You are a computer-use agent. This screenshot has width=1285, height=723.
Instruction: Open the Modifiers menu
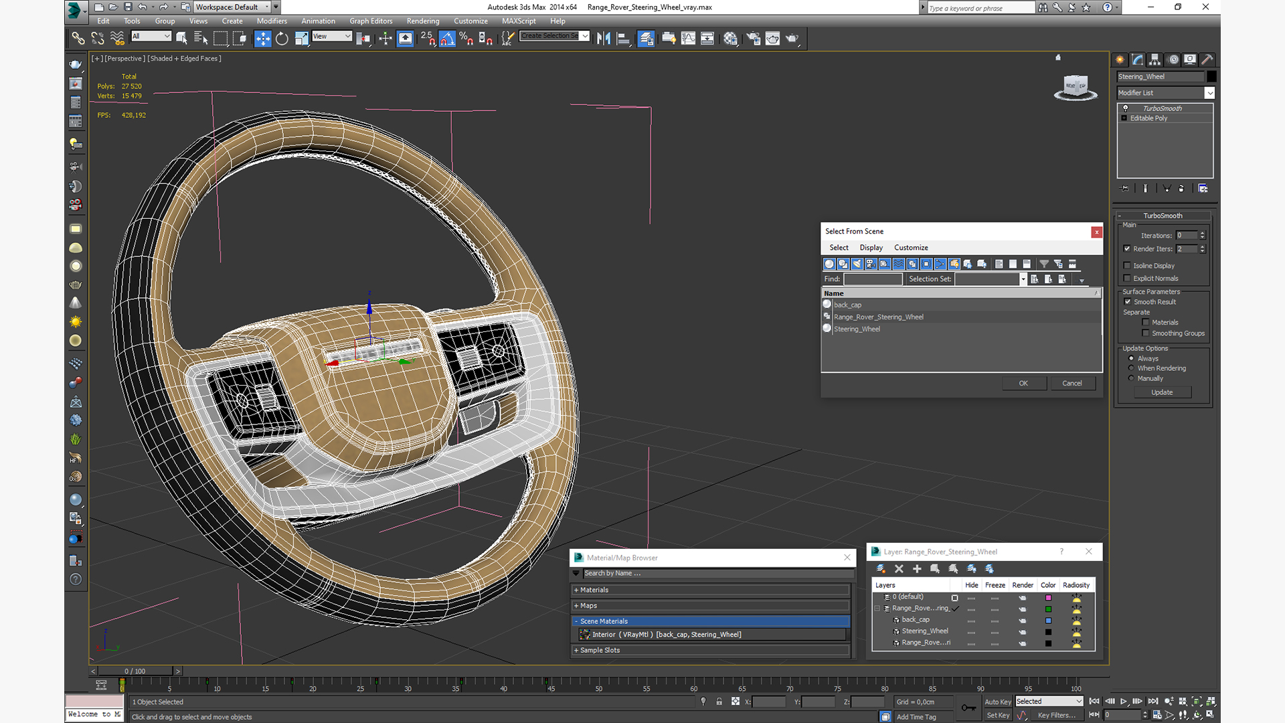272,21
